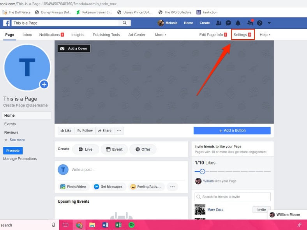307x230 pixels.
Task: Open the Ad Center tab
Action: pos(137,35)
